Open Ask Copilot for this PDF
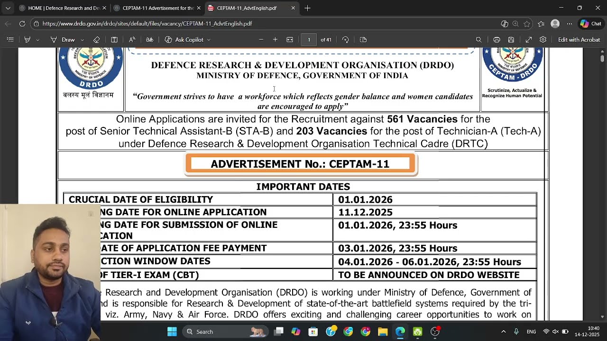 (184, 40)
